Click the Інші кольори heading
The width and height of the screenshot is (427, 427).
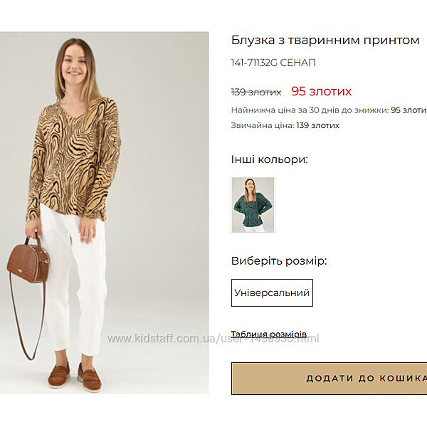point(269,159)
